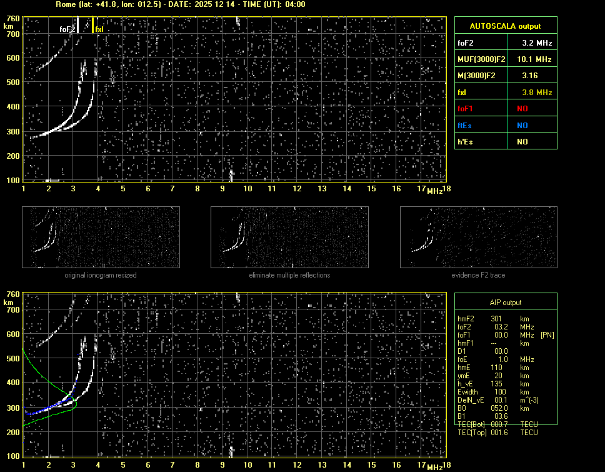Click the foF2 3.2 MHz value cell
The width and height of the screenshot is (605, 472).
tap(537, 43)
